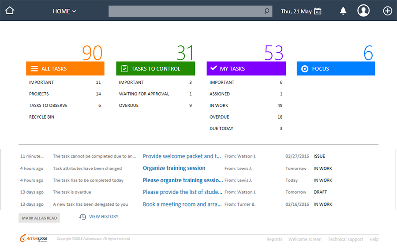
Task: Select Waiting for Approval under Tasks to Control
Action: tap(144, 94)
